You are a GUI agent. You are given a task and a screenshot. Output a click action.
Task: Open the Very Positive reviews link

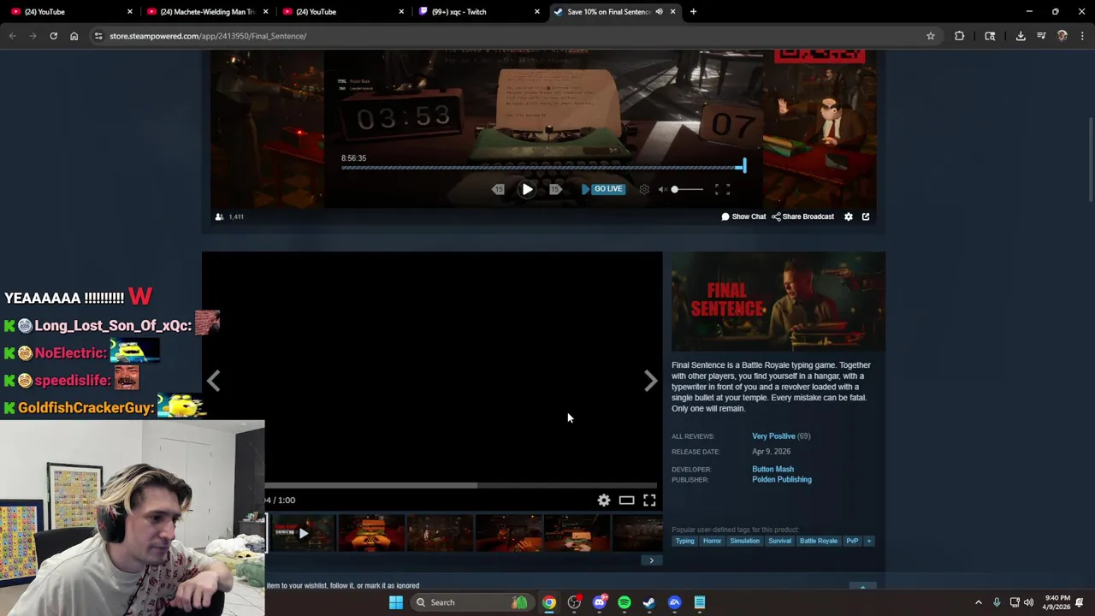tap(773, 436)
